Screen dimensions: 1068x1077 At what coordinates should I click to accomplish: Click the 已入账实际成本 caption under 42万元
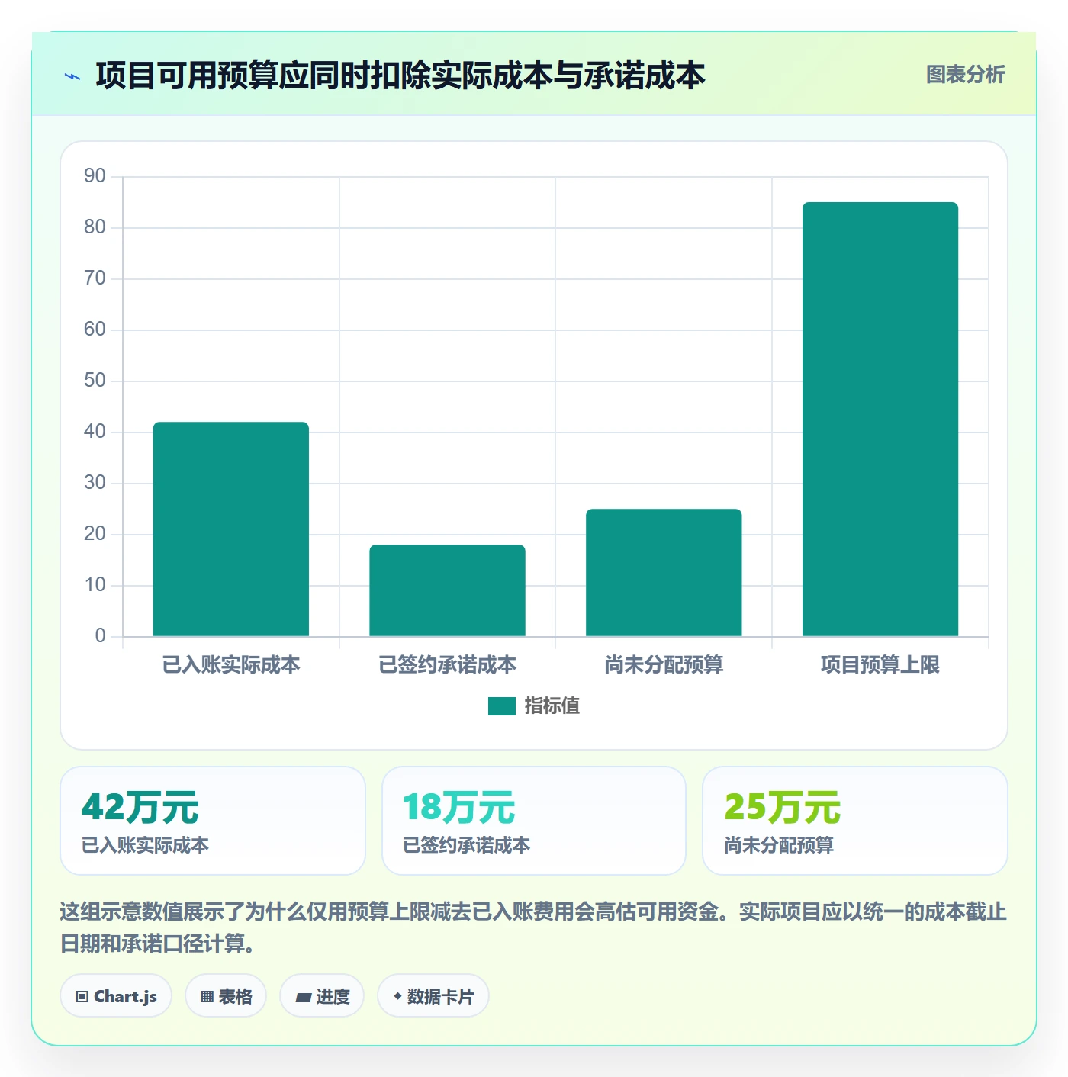click(x=145, y=845)
